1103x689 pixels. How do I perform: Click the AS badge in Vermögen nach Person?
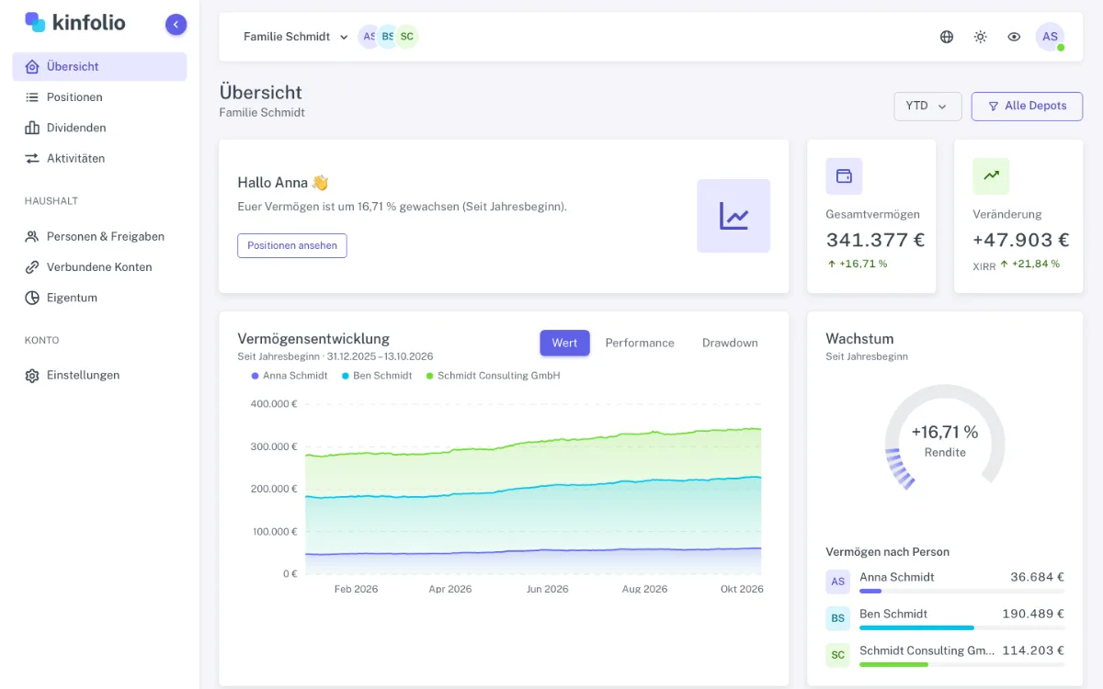[x=837, y=582]
